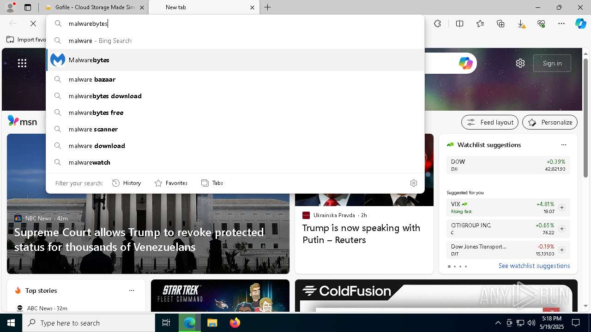Select the New tab tab
This screenshot has width=591, height=332.
[203, 7]
